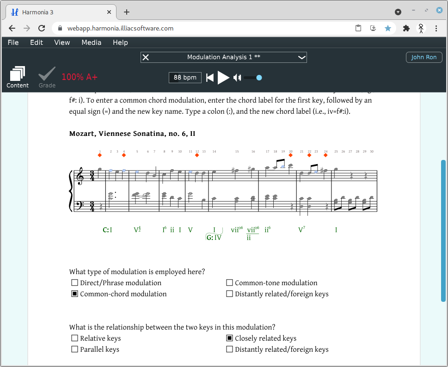
Task: Uncheck Common-chord modulation checkbox
Action: point(74,294)
